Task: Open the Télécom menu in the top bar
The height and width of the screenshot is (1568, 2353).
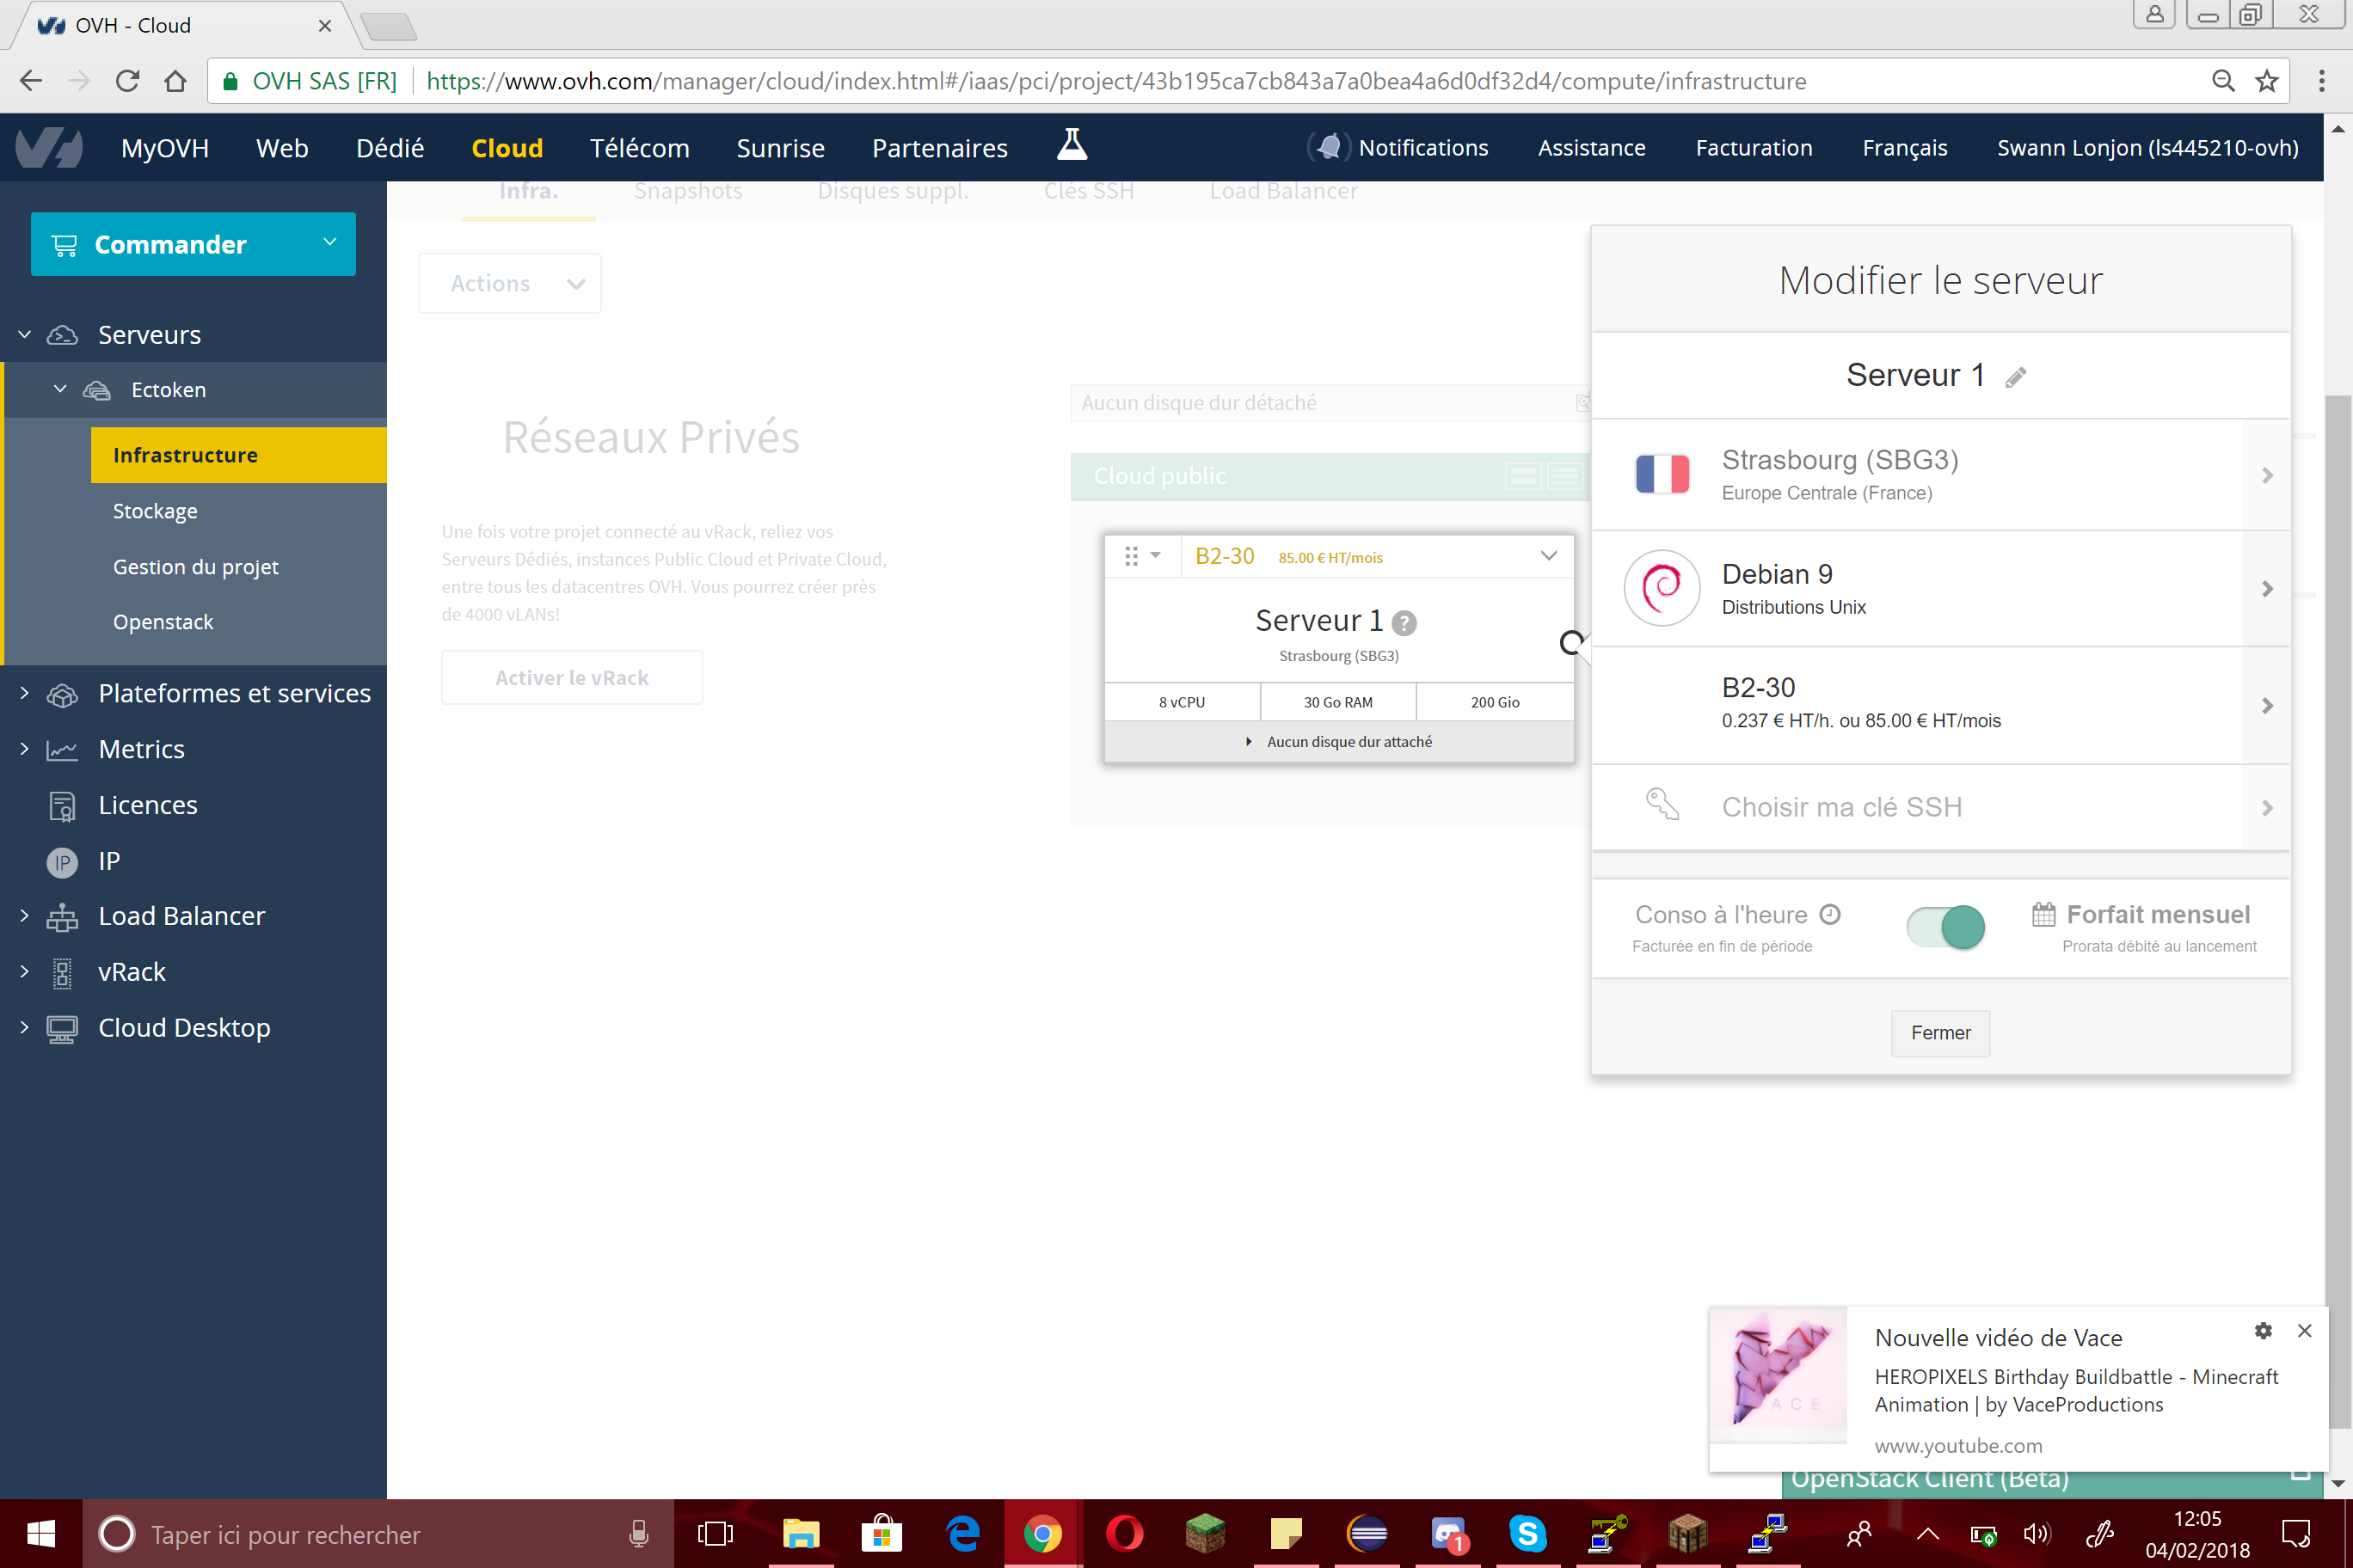Action: tap(639, 148)
